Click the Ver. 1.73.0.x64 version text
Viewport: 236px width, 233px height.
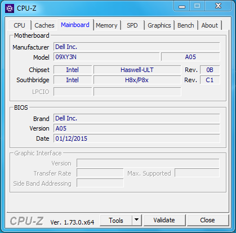72,222
